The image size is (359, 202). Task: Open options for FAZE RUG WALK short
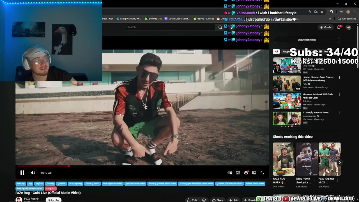pos(292,180)
